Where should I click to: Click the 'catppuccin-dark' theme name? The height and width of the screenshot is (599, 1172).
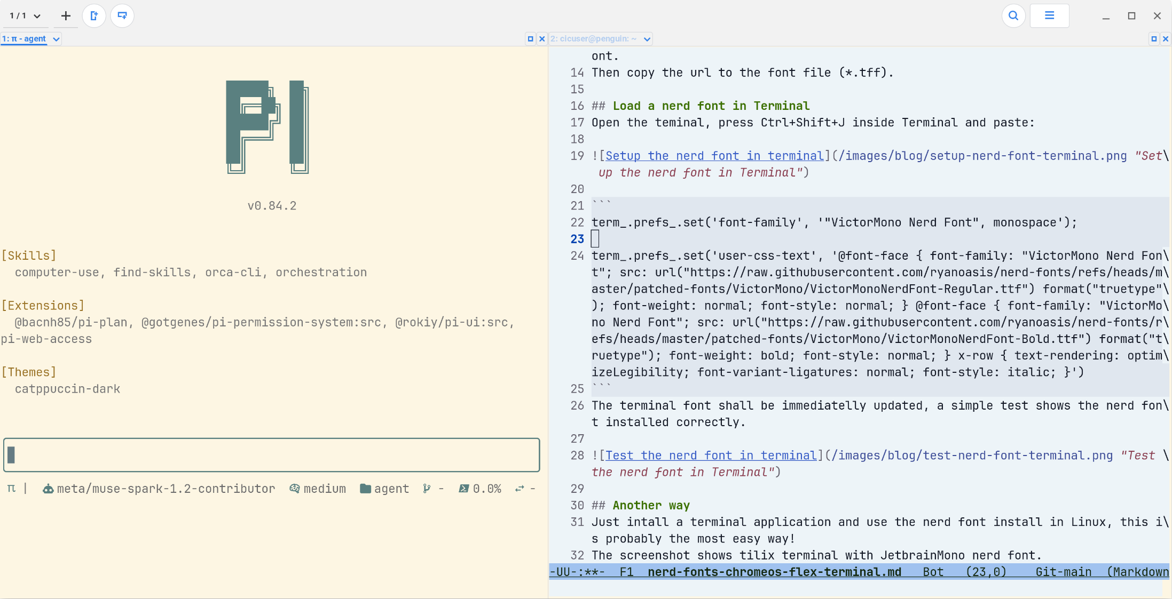pos(67,389)
